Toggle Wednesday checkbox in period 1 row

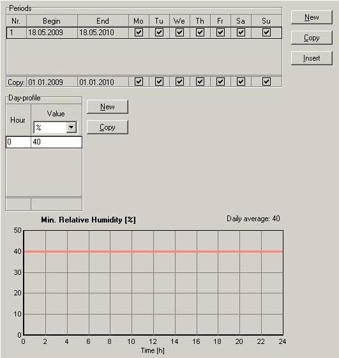pyautogui.click(x=179, y=33)
